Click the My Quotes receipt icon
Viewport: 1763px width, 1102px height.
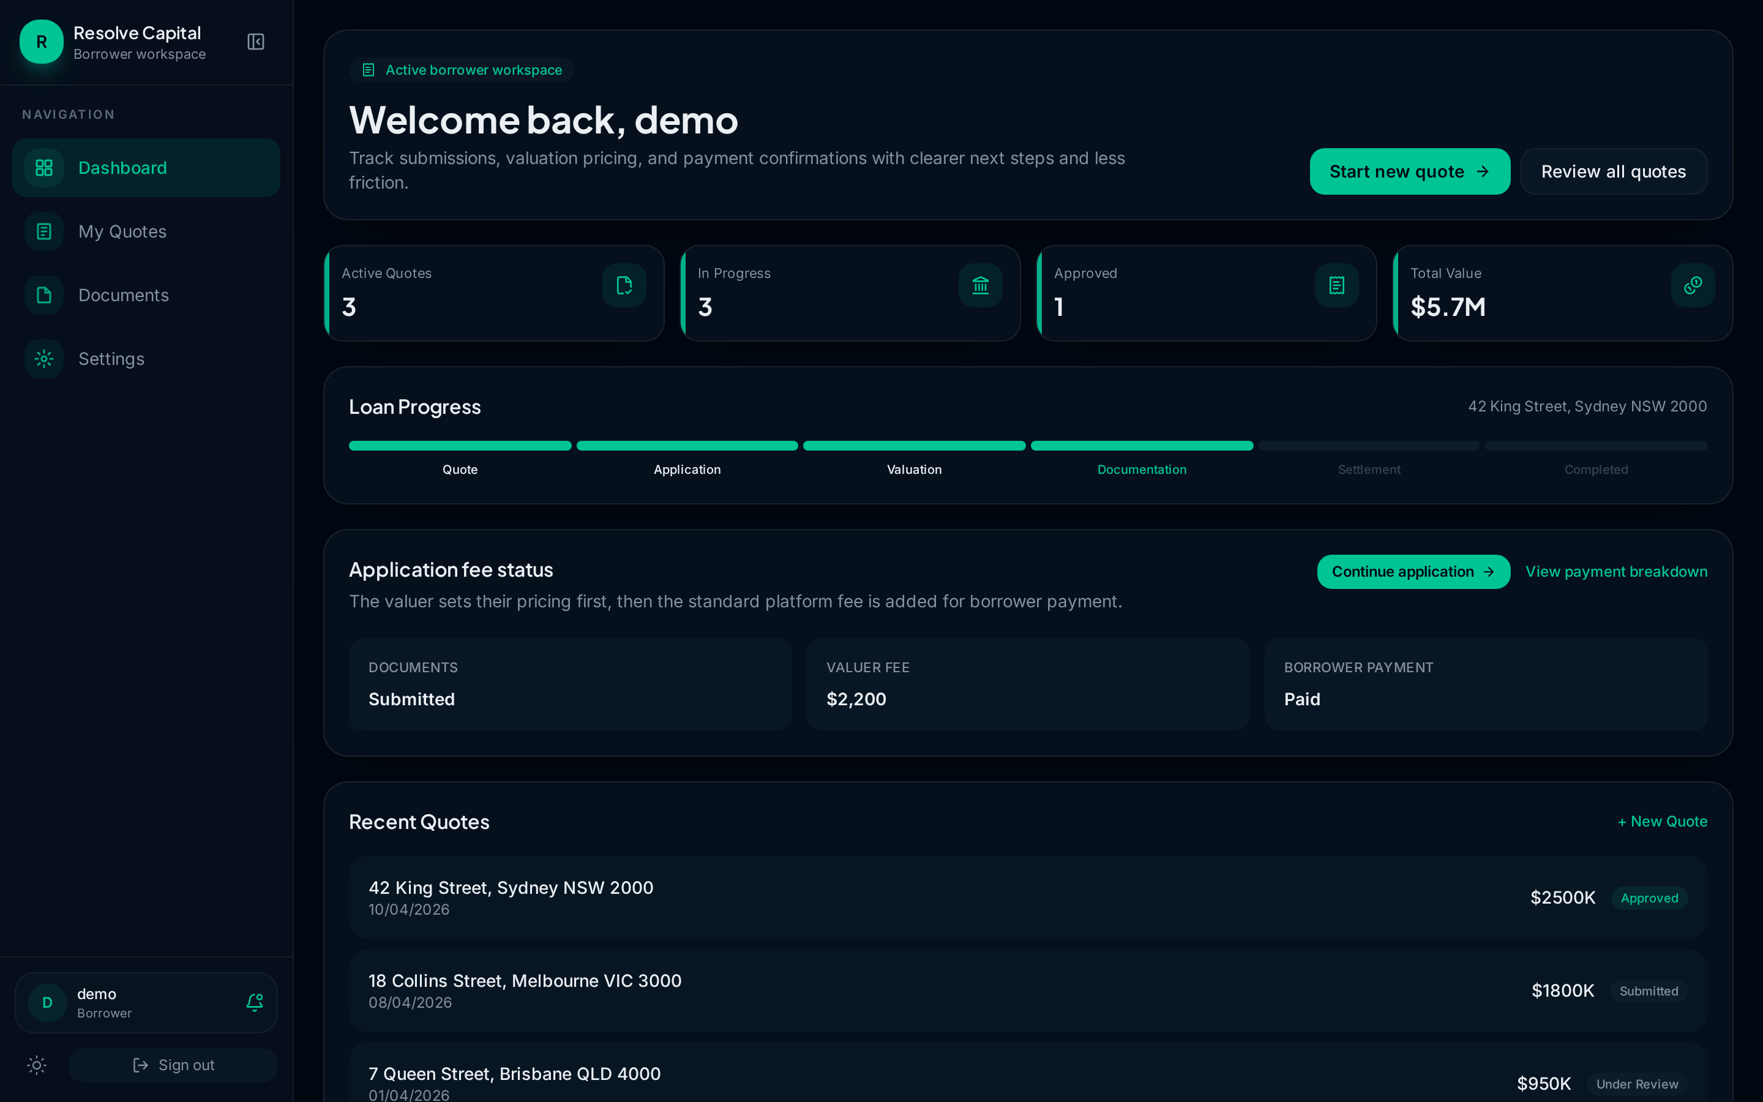coord(43,231)
